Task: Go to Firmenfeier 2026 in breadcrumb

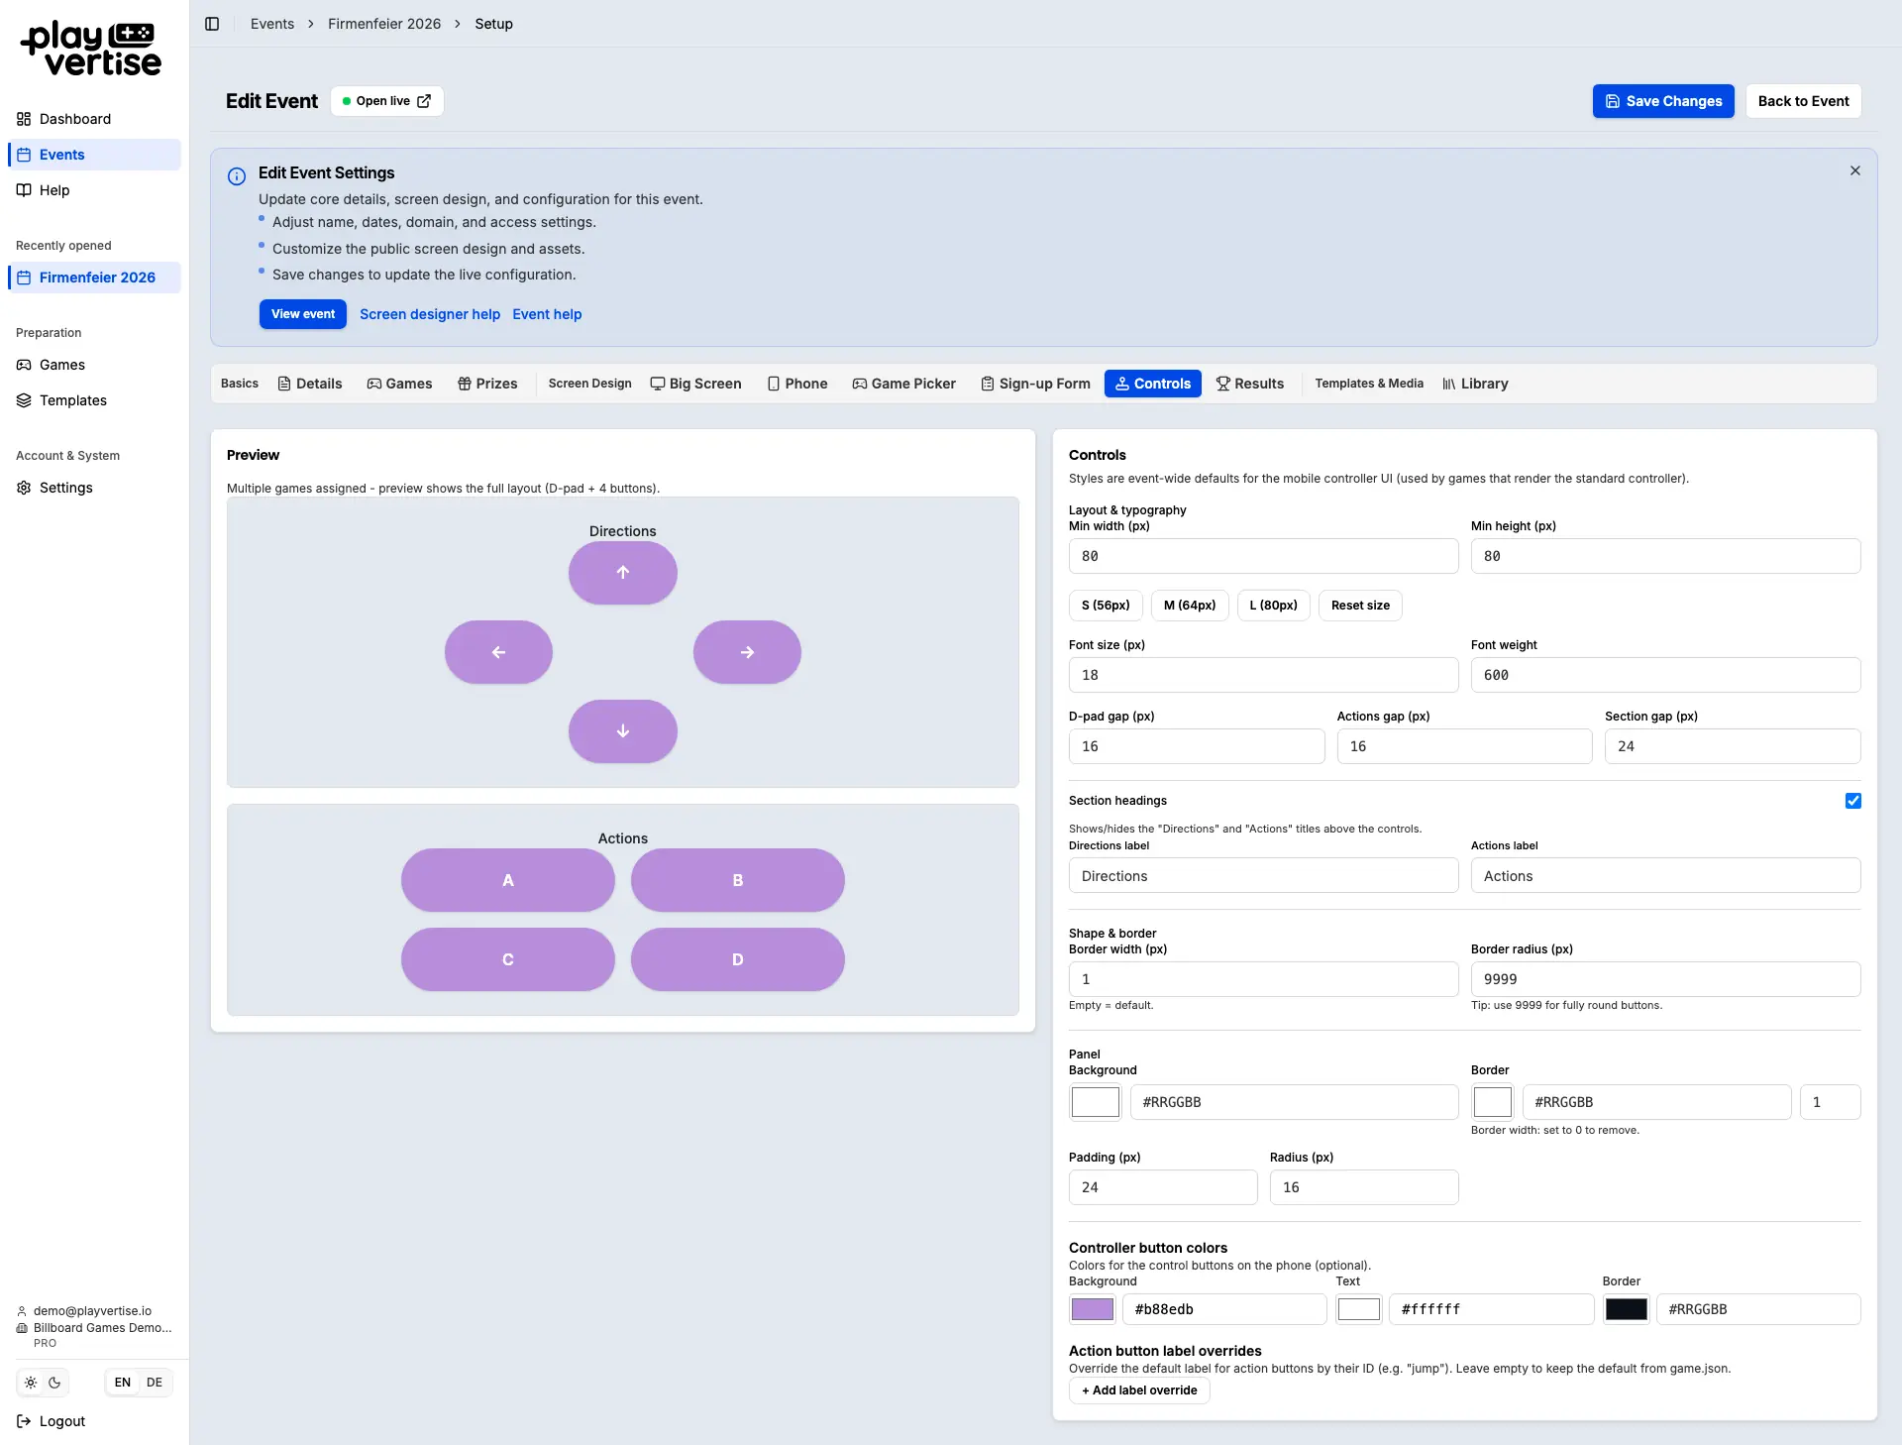Action: pyautogui.click(x=384, y=24)
